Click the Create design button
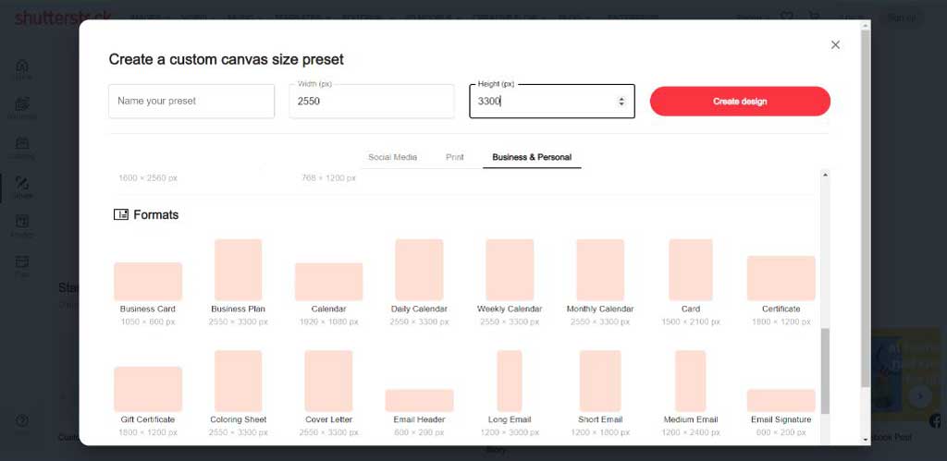947x461 pixels. tap(740, 102)
